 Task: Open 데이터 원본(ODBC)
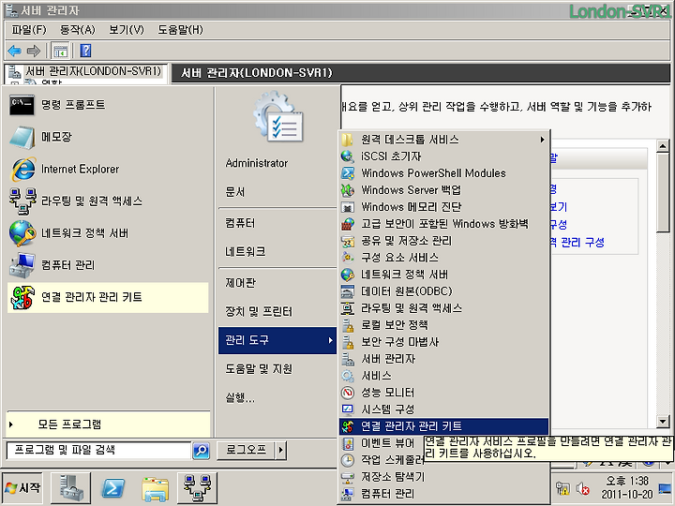443,291
